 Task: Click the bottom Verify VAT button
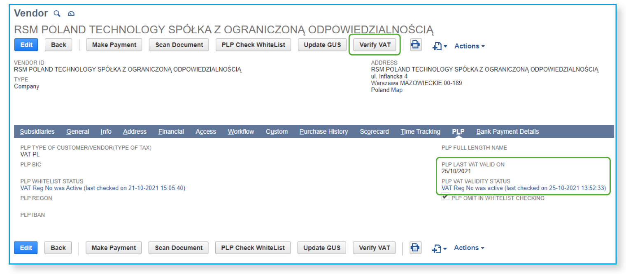point(375,248)
